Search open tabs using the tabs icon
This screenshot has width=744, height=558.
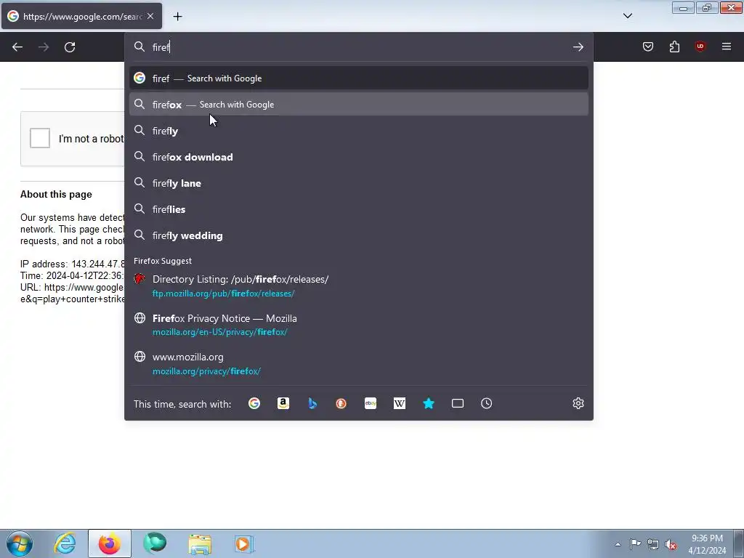tap(458, 403)
